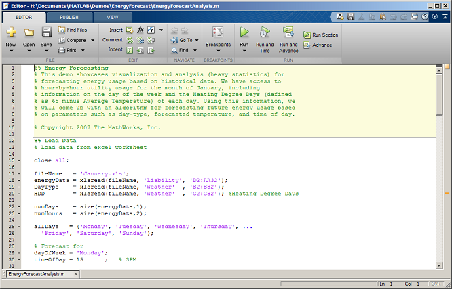Click the Save floppy disk icon
Image resolution: width=452 pixels, height=289 pixels.
coord(47,32)
